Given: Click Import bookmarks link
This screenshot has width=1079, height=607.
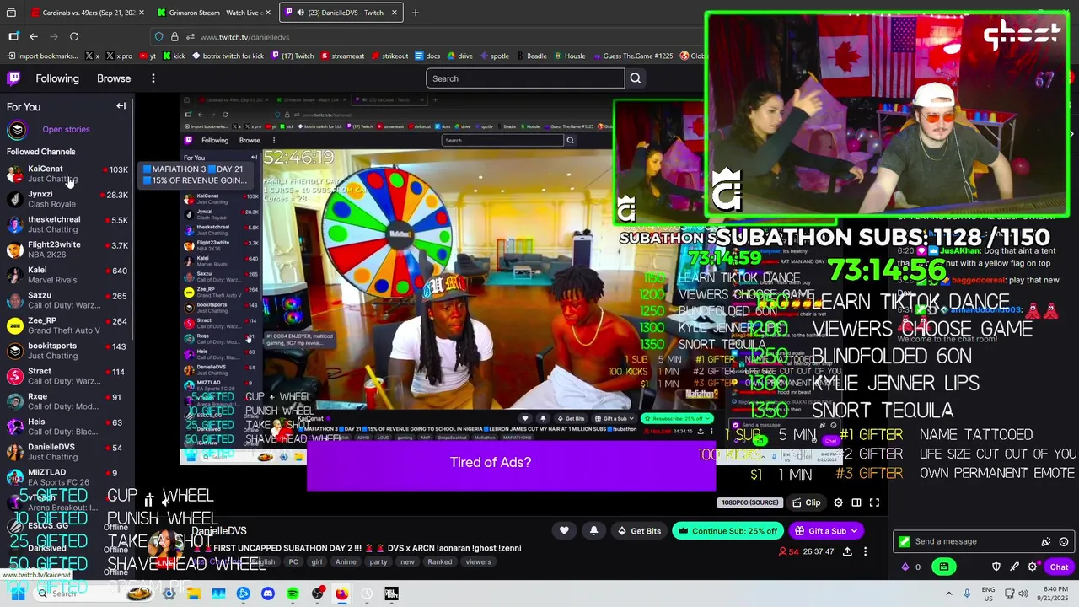Looking at the screenshot, I should [42, 56].
